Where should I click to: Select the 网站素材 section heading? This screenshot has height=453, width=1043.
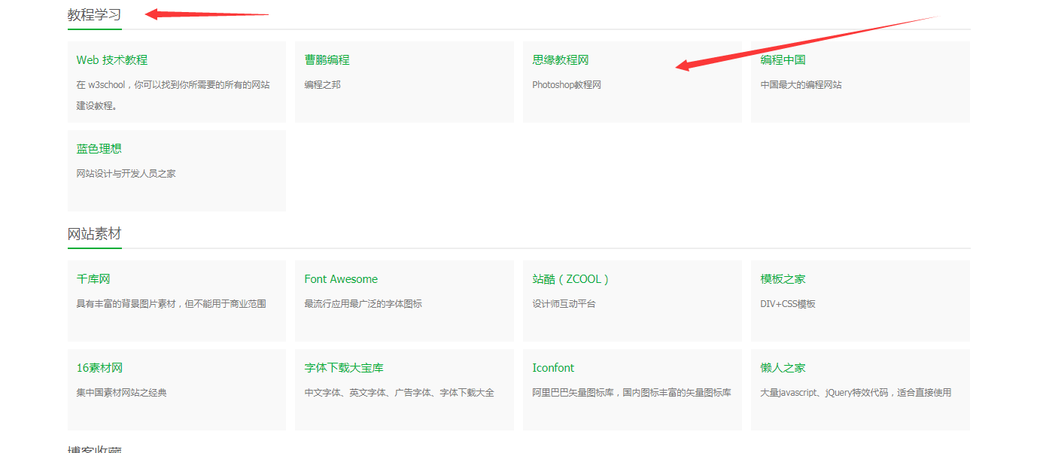94,234
